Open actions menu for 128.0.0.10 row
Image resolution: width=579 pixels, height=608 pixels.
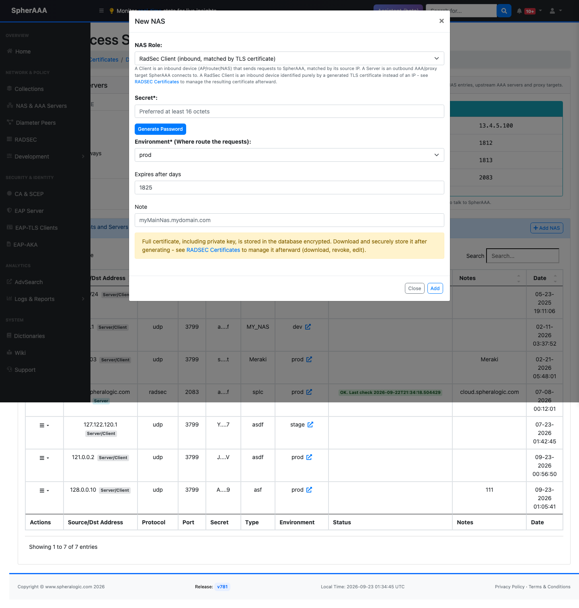coord(44,491)
